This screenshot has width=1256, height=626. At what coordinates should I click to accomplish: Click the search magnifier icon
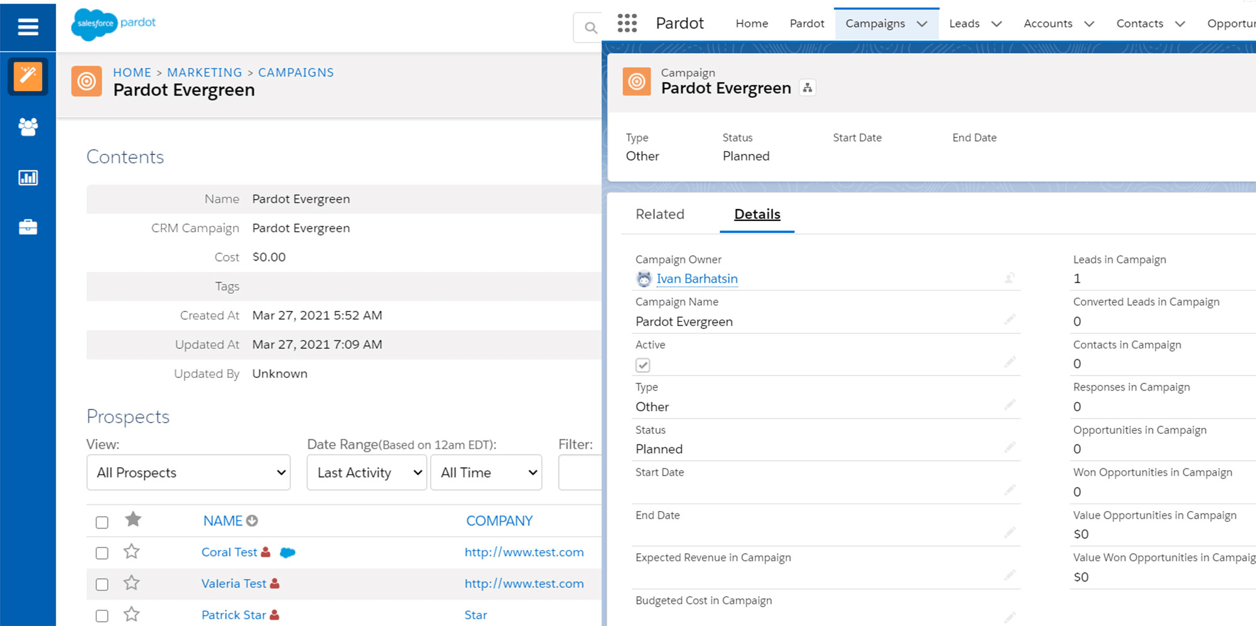pyautogui.click(x=590, y=28)
